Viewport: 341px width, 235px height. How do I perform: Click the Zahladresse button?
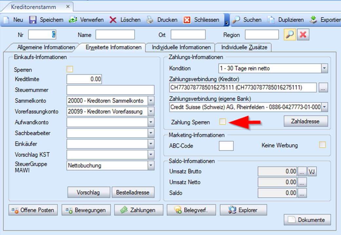pos(306,121)
